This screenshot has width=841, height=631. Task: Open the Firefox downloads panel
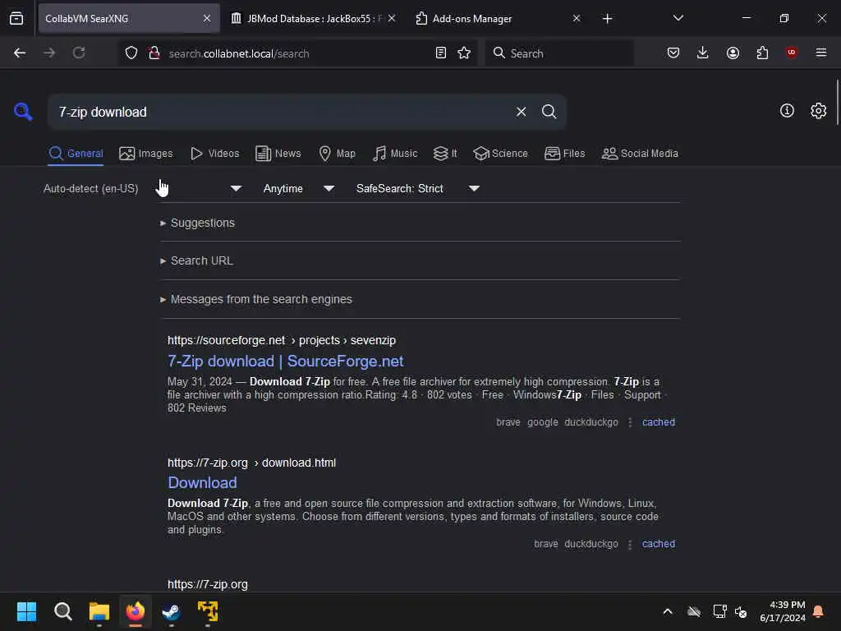coord(703,53)
